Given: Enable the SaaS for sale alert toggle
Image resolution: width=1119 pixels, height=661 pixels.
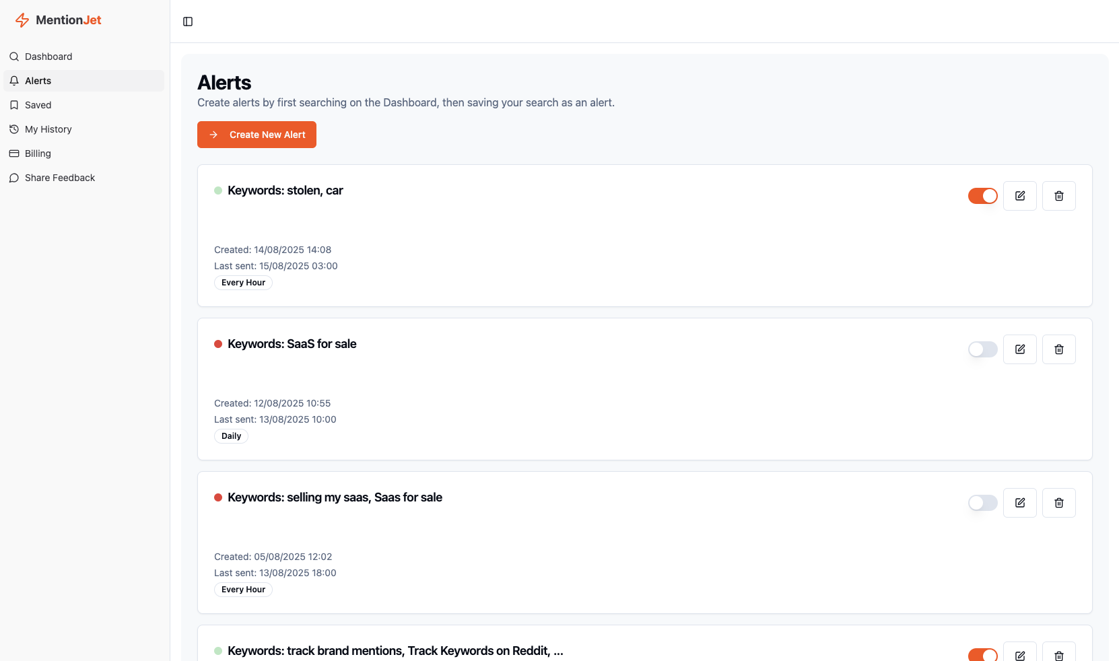Looking at the screenshot, I should (x=982, y=349).
